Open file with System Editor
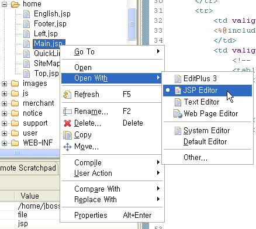256x229 pixels. [x=207, y=131]
